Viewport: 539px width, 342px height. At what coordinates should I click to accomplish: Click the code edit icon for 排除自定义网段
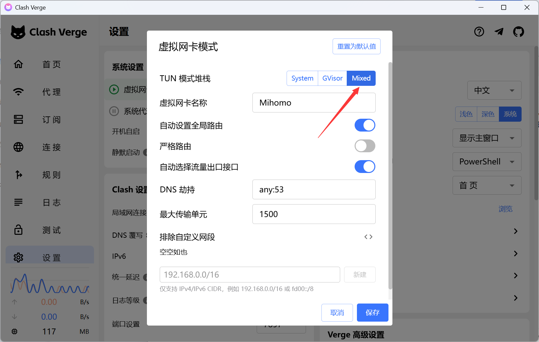tap(368, 237)
